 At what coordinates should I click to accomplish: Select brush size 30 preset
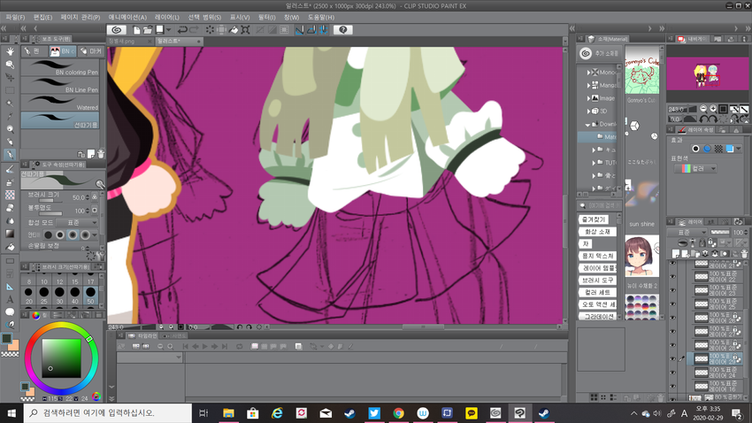pyautogui.click(x=59, y=296)
